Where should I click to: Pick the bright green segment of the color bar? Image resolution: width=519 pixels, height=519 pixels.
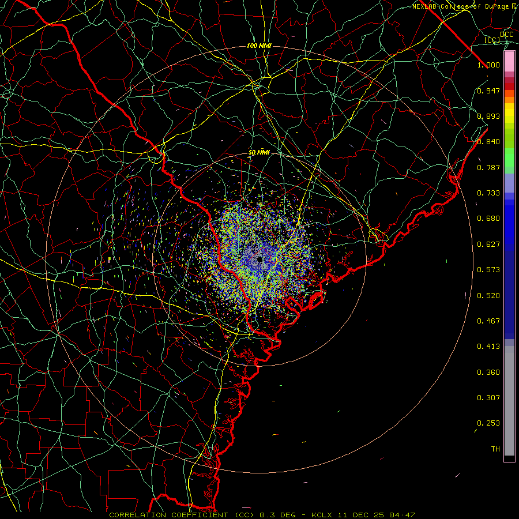click(x=509, y=157)
